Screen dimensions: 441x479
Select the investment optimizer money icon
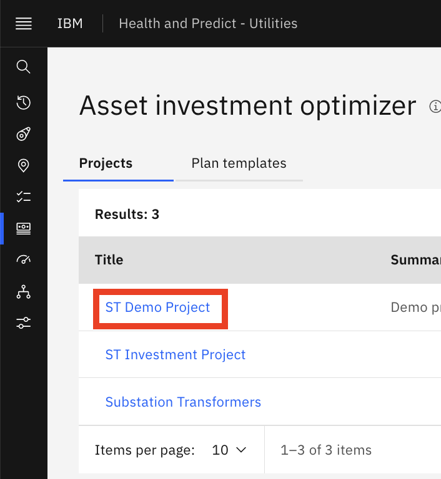[x=24, y=228]
